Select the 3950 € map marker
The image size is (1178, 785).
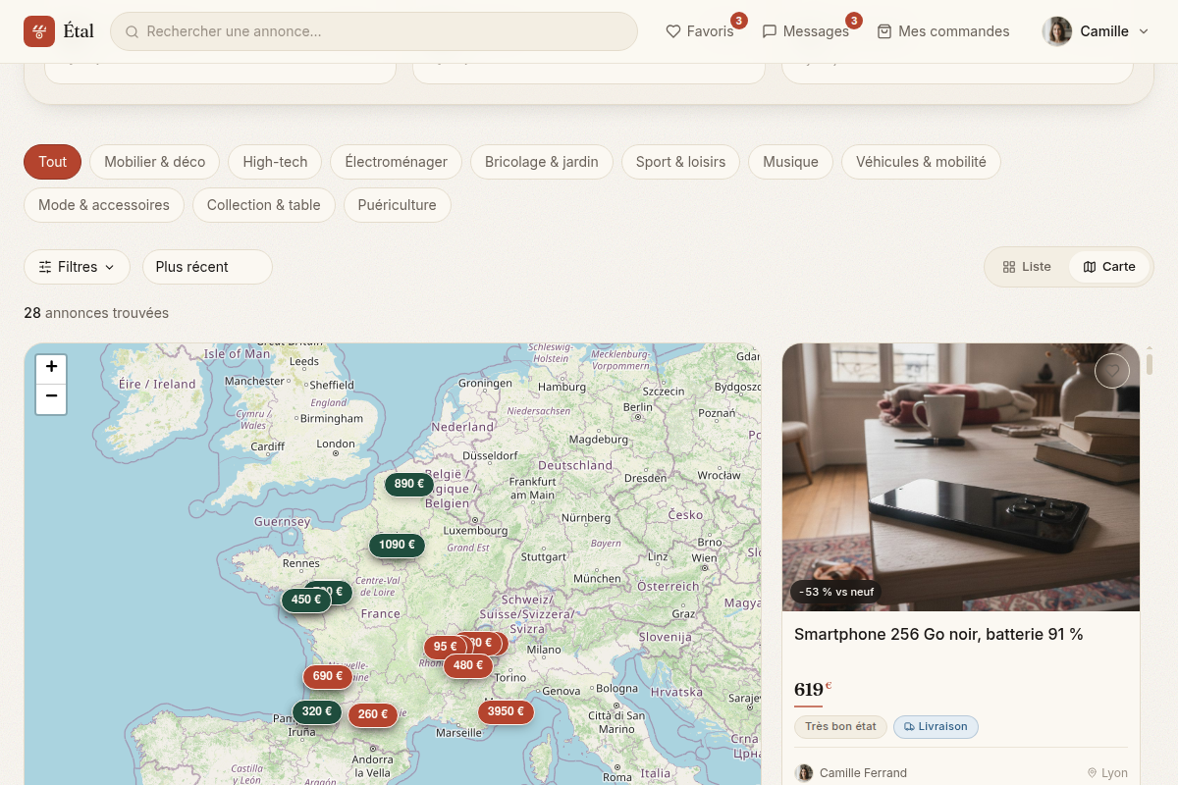click(506, 711)
